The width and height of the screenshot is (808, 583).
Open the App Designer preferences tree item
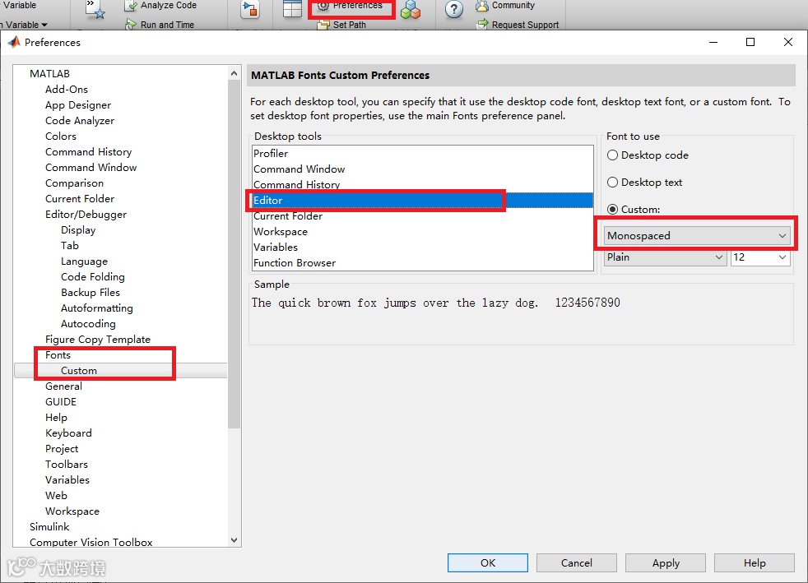[78, 105]
